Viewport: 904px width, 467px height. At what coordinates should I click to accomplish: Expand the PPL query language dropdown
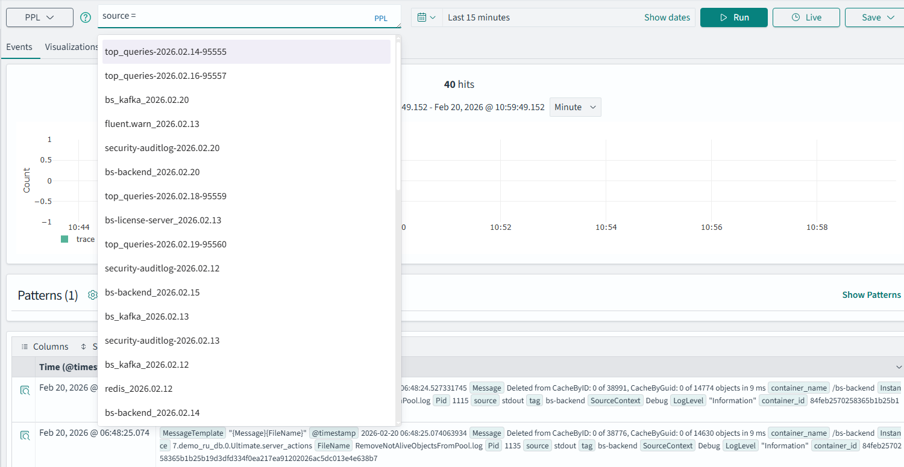[x=40, y=17]
